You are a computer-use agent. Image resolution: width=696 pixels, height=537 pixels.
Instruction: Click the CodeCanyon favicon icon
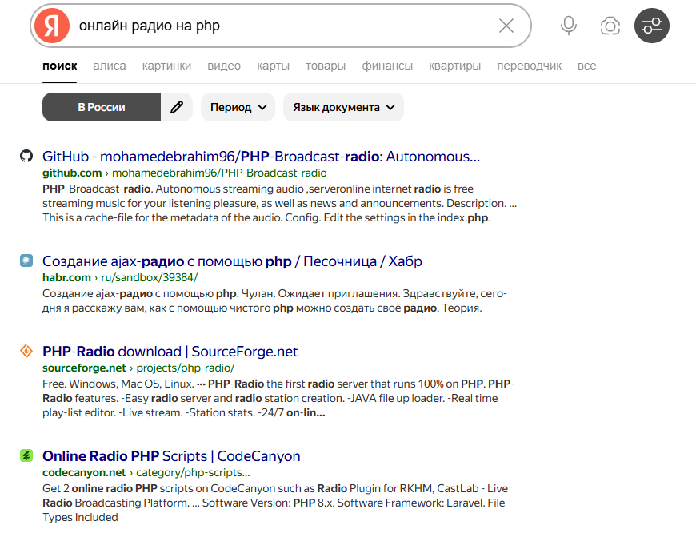[26, 455]
